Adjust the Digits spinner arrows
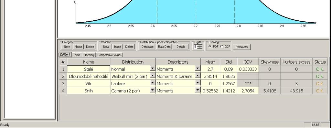Image resolution: width=331 pixels, height=128 pixels. click(200, 47)
